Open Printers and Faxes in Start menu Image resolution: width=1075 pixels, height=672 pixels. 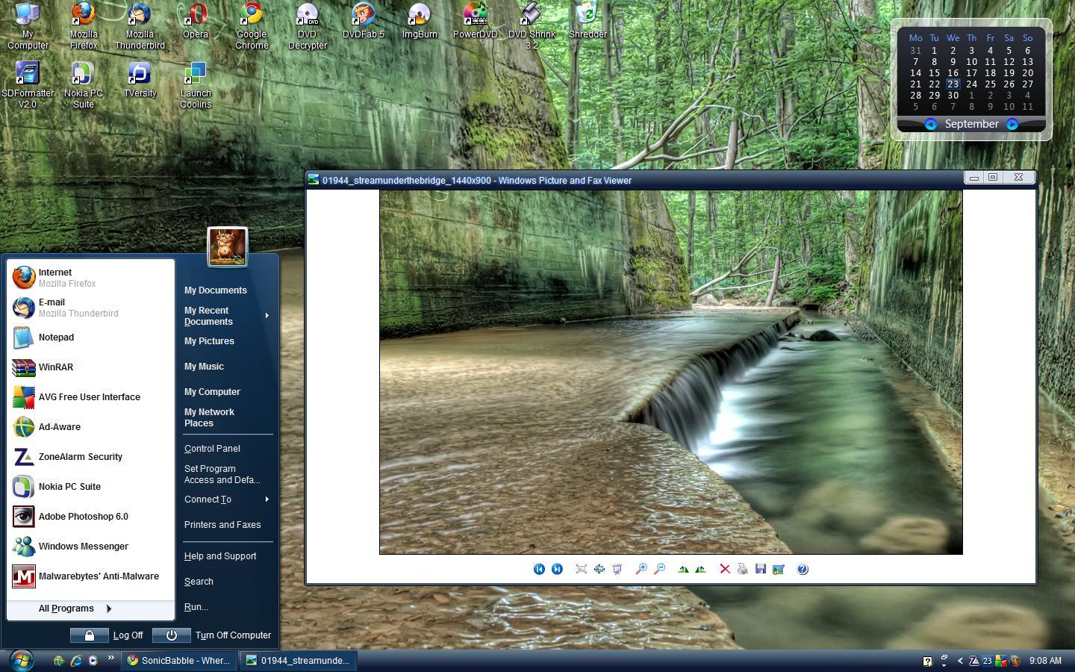222,525
